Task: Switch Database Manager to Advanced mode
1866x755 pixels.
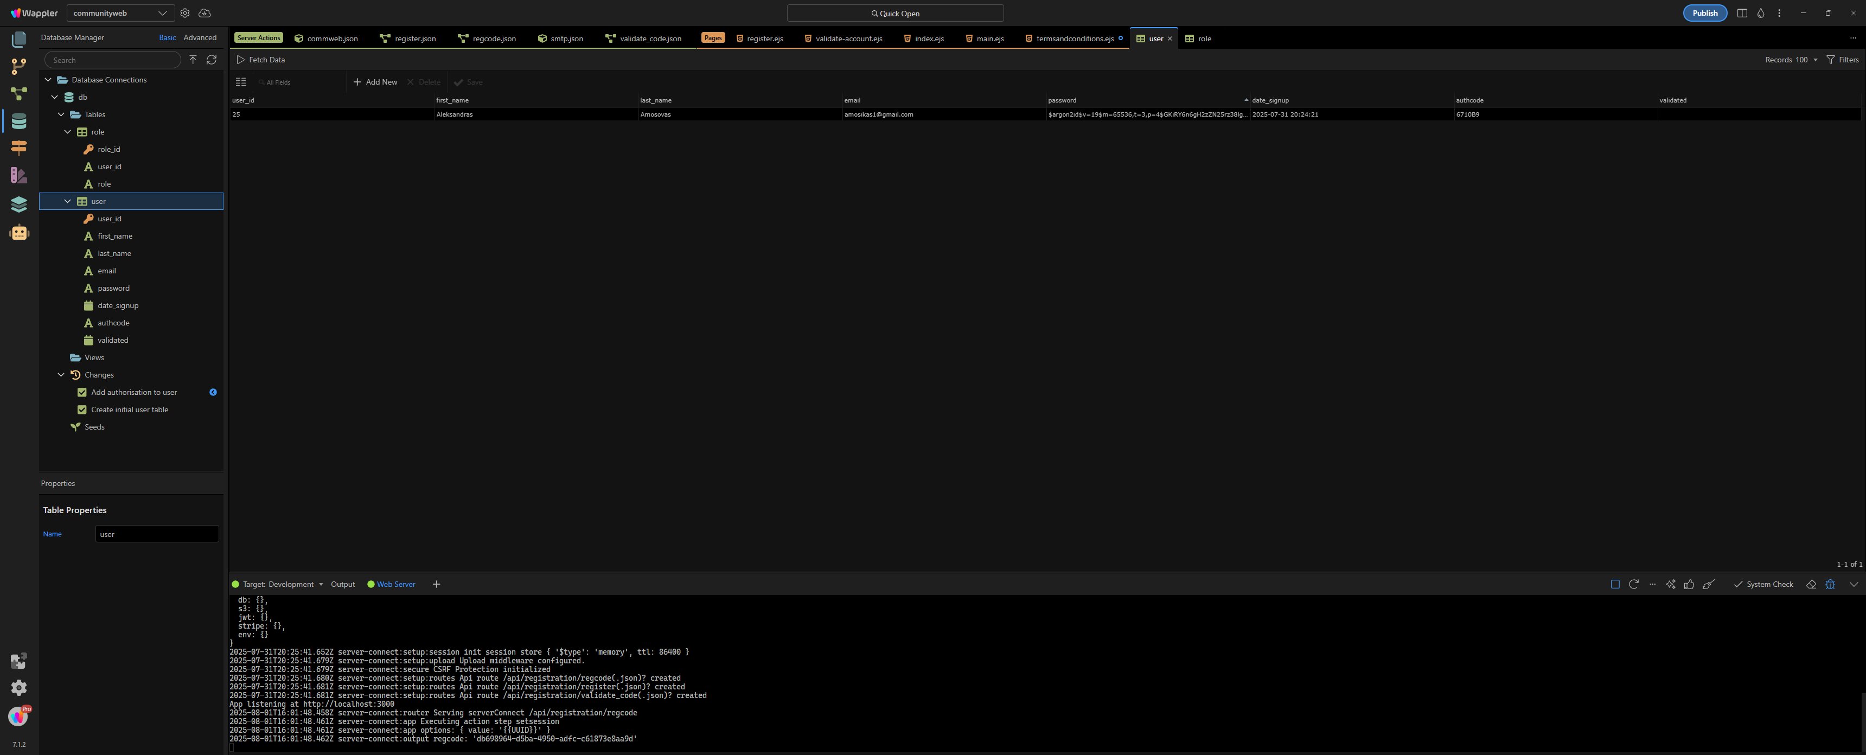Action: tap(200, 37)
